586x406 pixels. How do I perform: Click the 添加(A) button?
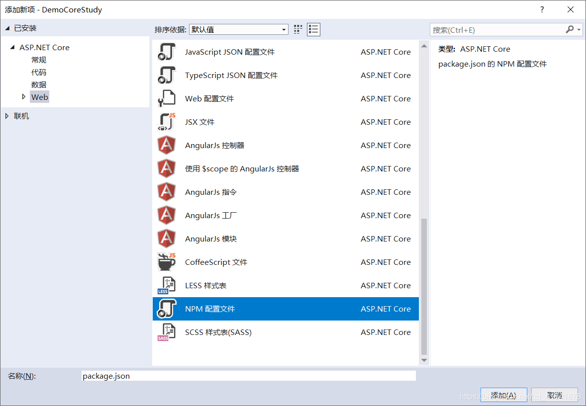tap(503, 395)
